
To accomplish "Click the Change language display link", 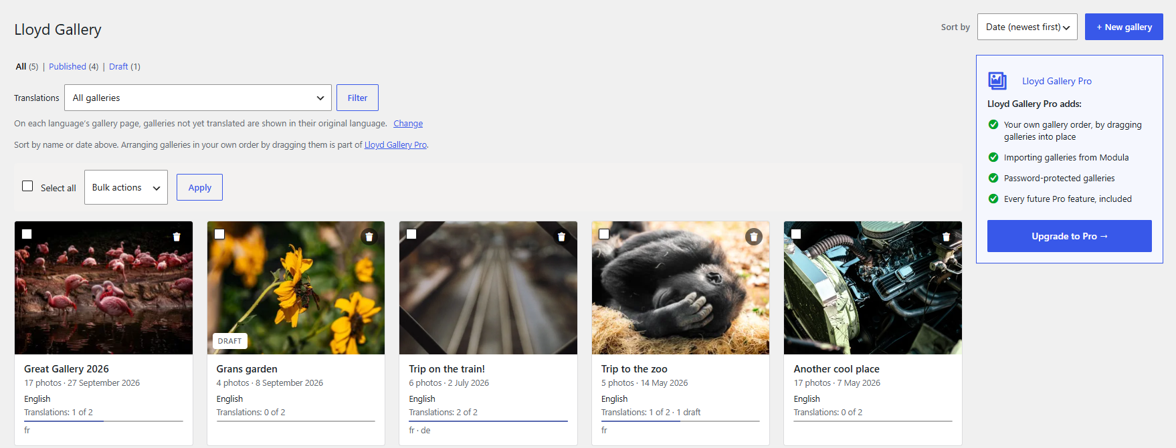I will point(408,124).
